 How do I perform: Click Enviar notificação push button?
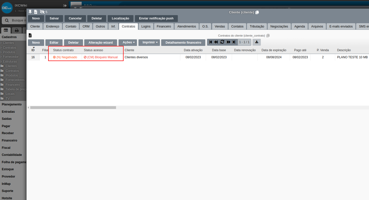(x=156, y=18)
